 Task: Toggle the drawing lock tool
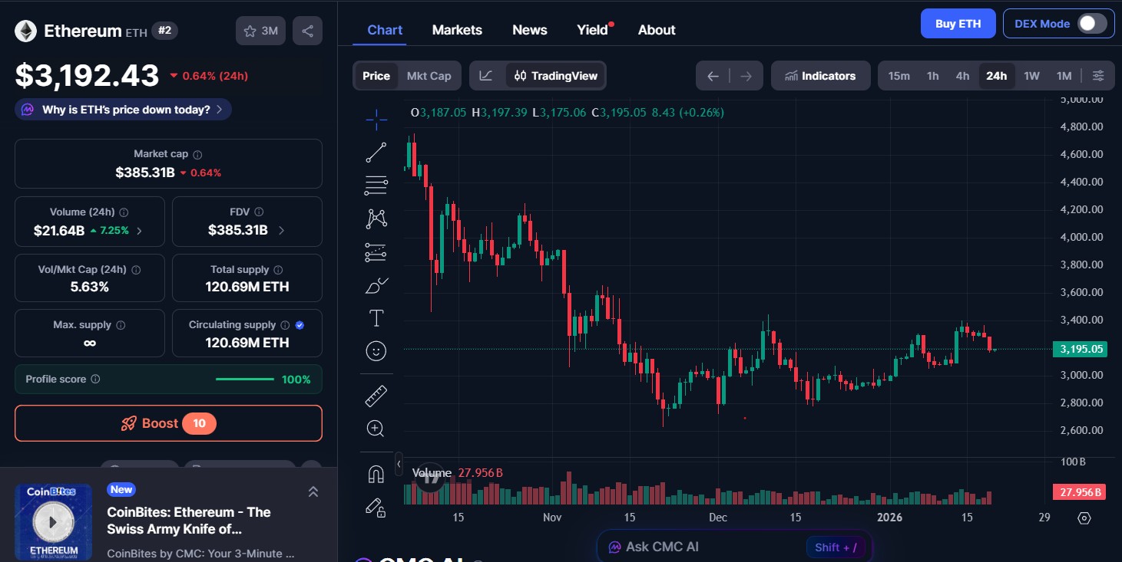coord(376,508)
